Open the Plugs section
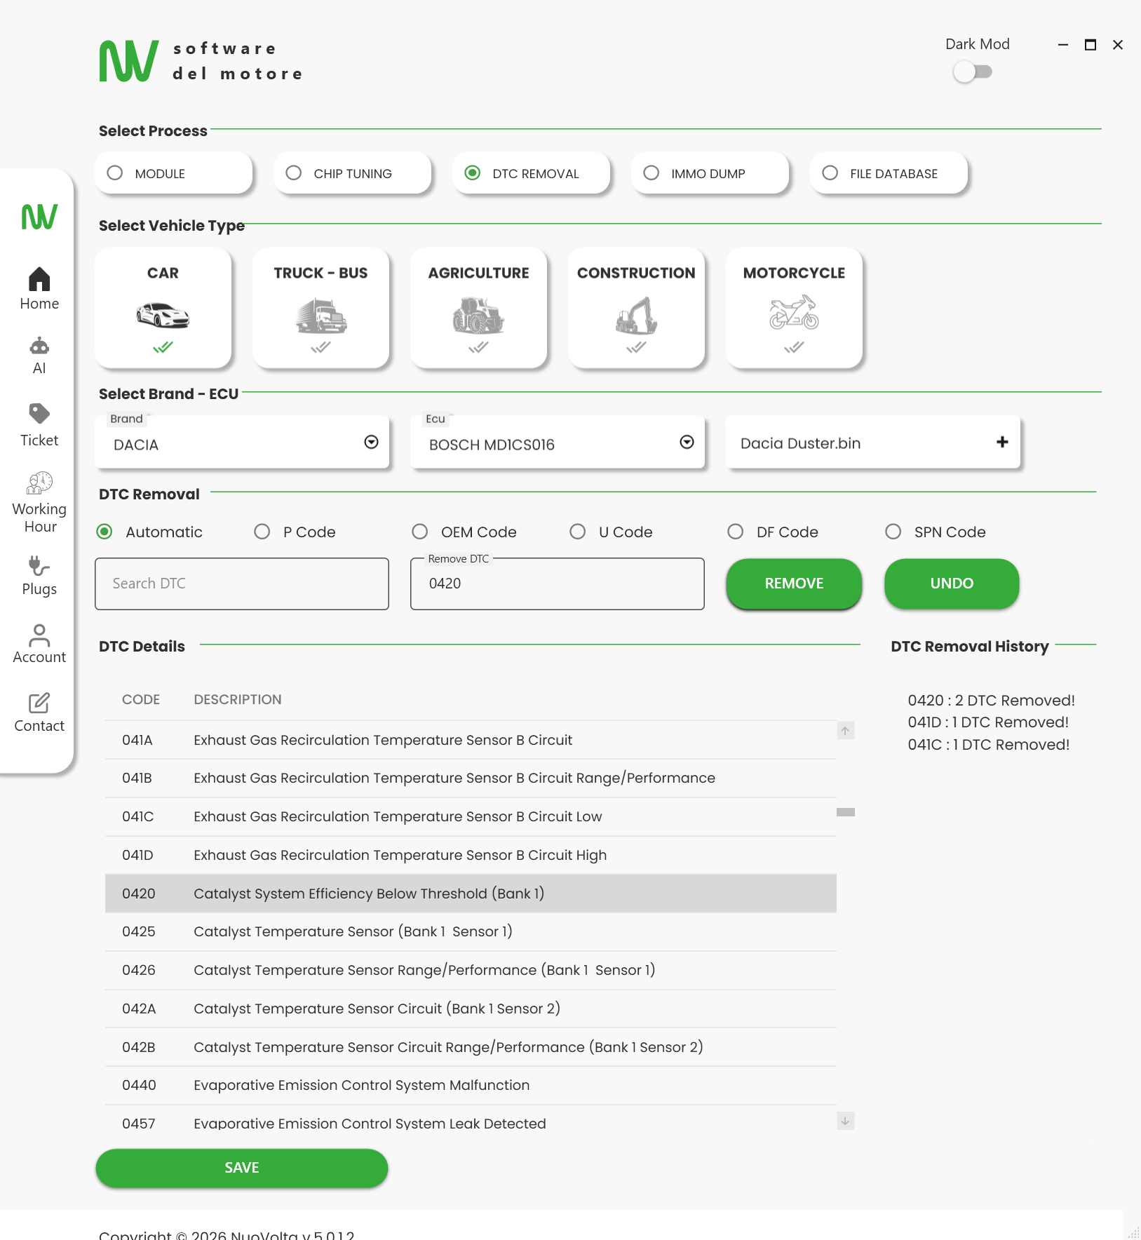The height and width of the screenshot is (1240, 1141). 39,575
